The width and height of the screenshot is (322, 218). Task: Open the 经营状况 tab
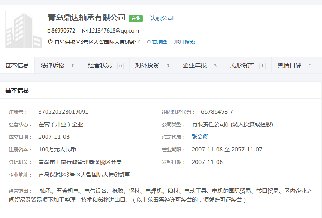coord(100,66)
